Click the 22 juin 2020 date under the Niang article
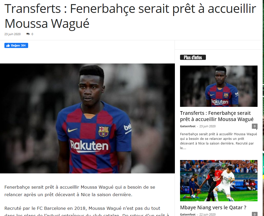Screen dimensions: 264x216 (207, 214)
